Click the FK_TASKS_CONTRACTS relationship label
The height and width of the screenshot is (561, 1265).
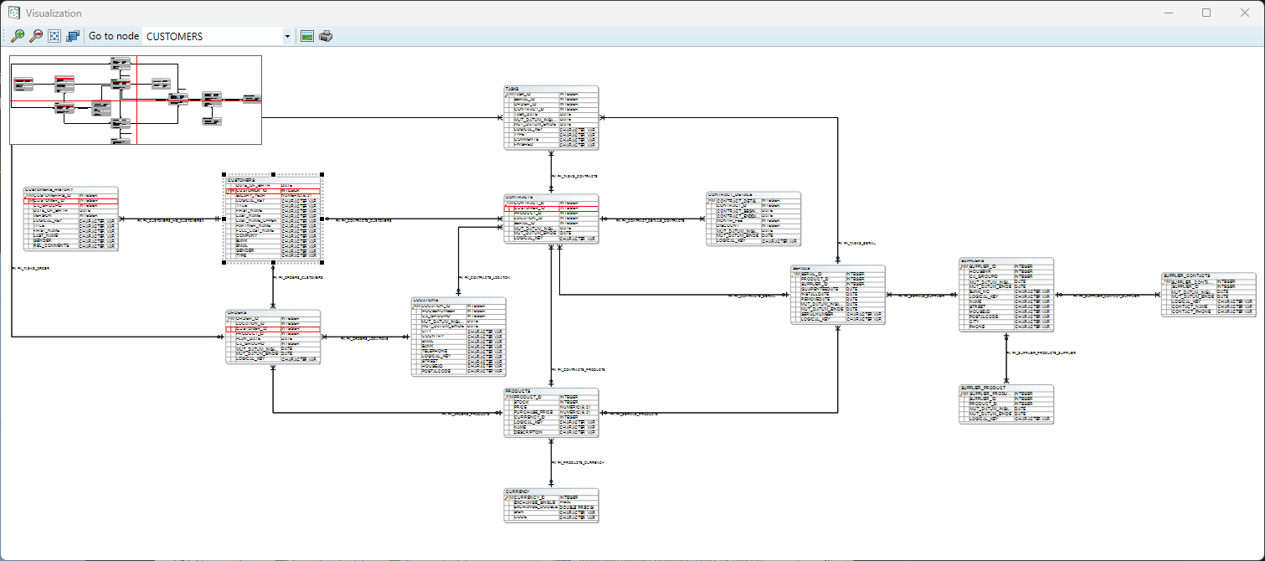click(x=576, y=176)
